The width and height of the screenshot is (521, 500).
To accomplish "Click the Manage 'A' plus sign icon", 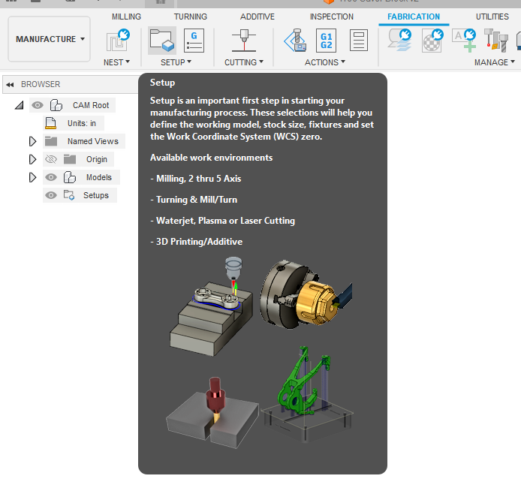I will coord(464,41).
